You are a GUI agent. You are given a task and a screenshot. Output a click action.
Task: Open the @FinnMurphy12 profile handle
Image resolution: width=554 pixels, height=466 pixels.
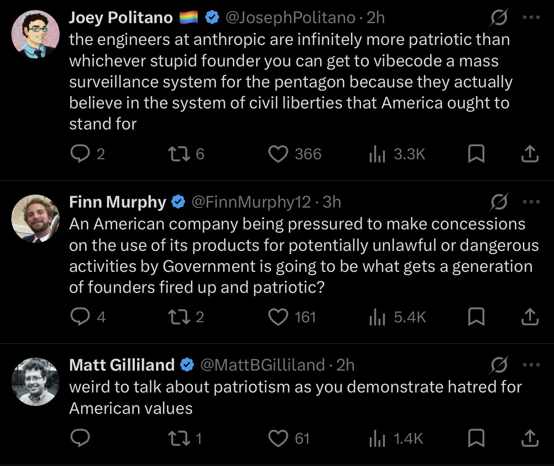pyautogui.click(x=251, y=202)
